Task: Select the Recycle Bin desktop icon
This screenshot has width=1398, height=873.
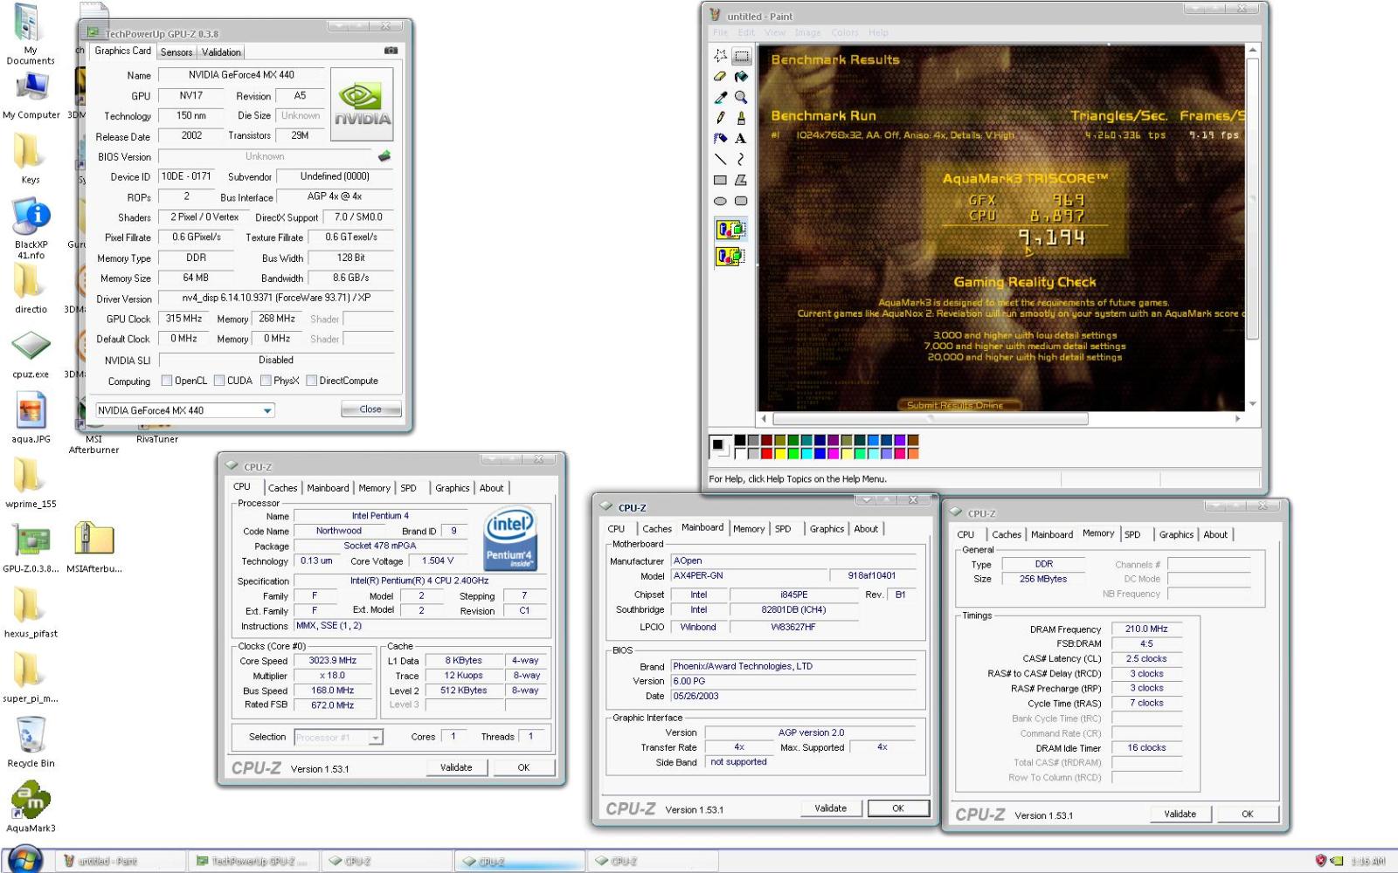Action: coord(31,742)
